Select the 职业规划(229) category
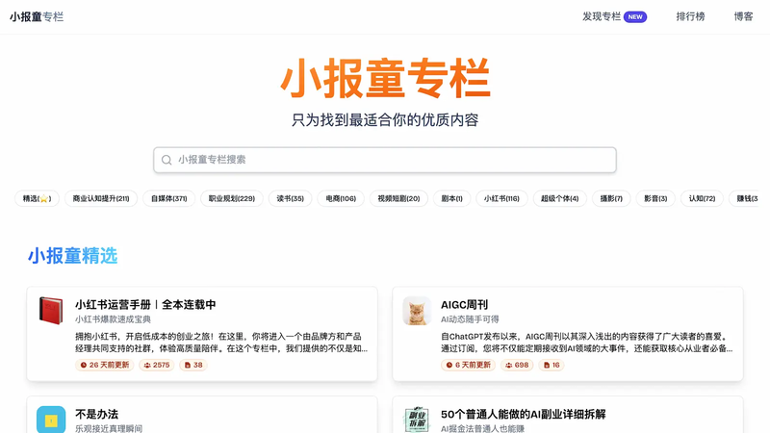Viewport: 770px width, 433px height. [232, 198]
